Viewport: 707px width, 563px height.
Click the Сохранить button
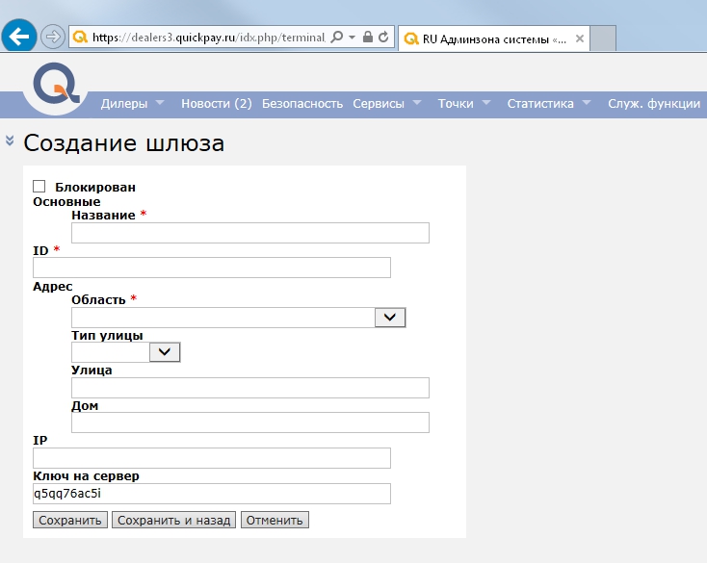69,521
